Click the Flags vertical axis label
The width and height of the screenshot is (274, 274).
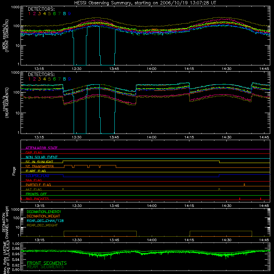(14, 171)
